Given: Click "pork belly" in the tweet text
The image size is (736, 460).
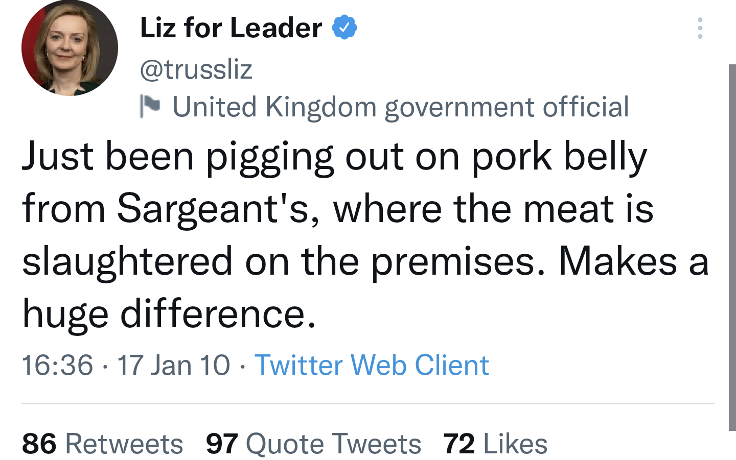Looking at the screenshot, I should tap(559, 156).
